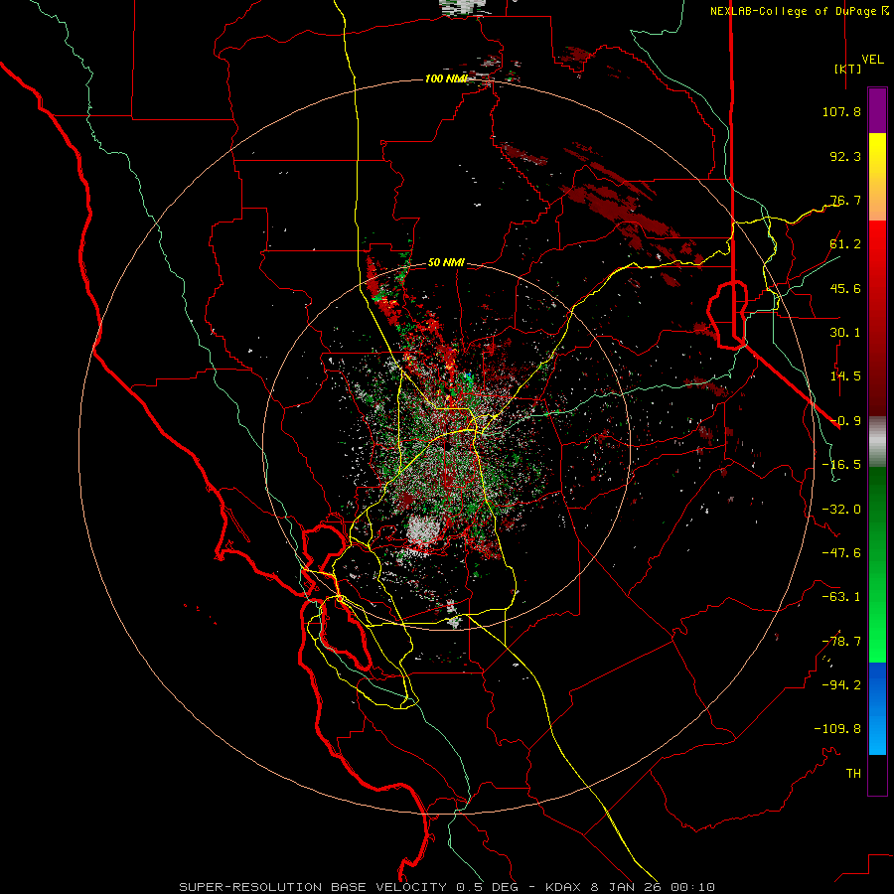Image resolution: width=894 pixels, height=894 pixels.
Task: Click the -32.0 legend value
Action: (841, 510)
